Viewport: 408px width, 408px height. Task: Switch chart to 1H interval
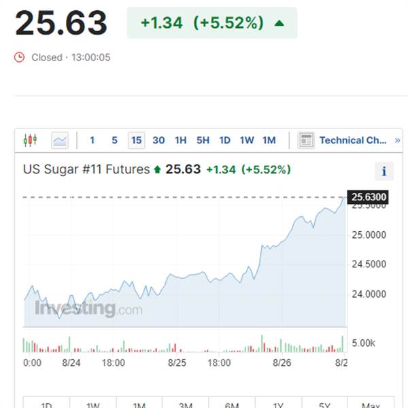(181, 141)
